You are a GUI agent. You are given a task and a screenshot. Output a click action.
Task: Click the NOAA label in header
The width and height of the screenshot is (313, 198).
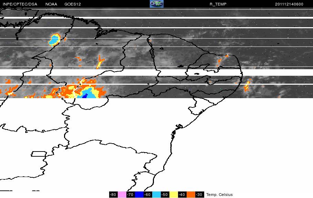[x=51, y=4]
